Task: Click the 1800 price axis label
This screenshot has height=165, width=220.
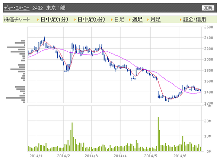Action: [209, 71]
